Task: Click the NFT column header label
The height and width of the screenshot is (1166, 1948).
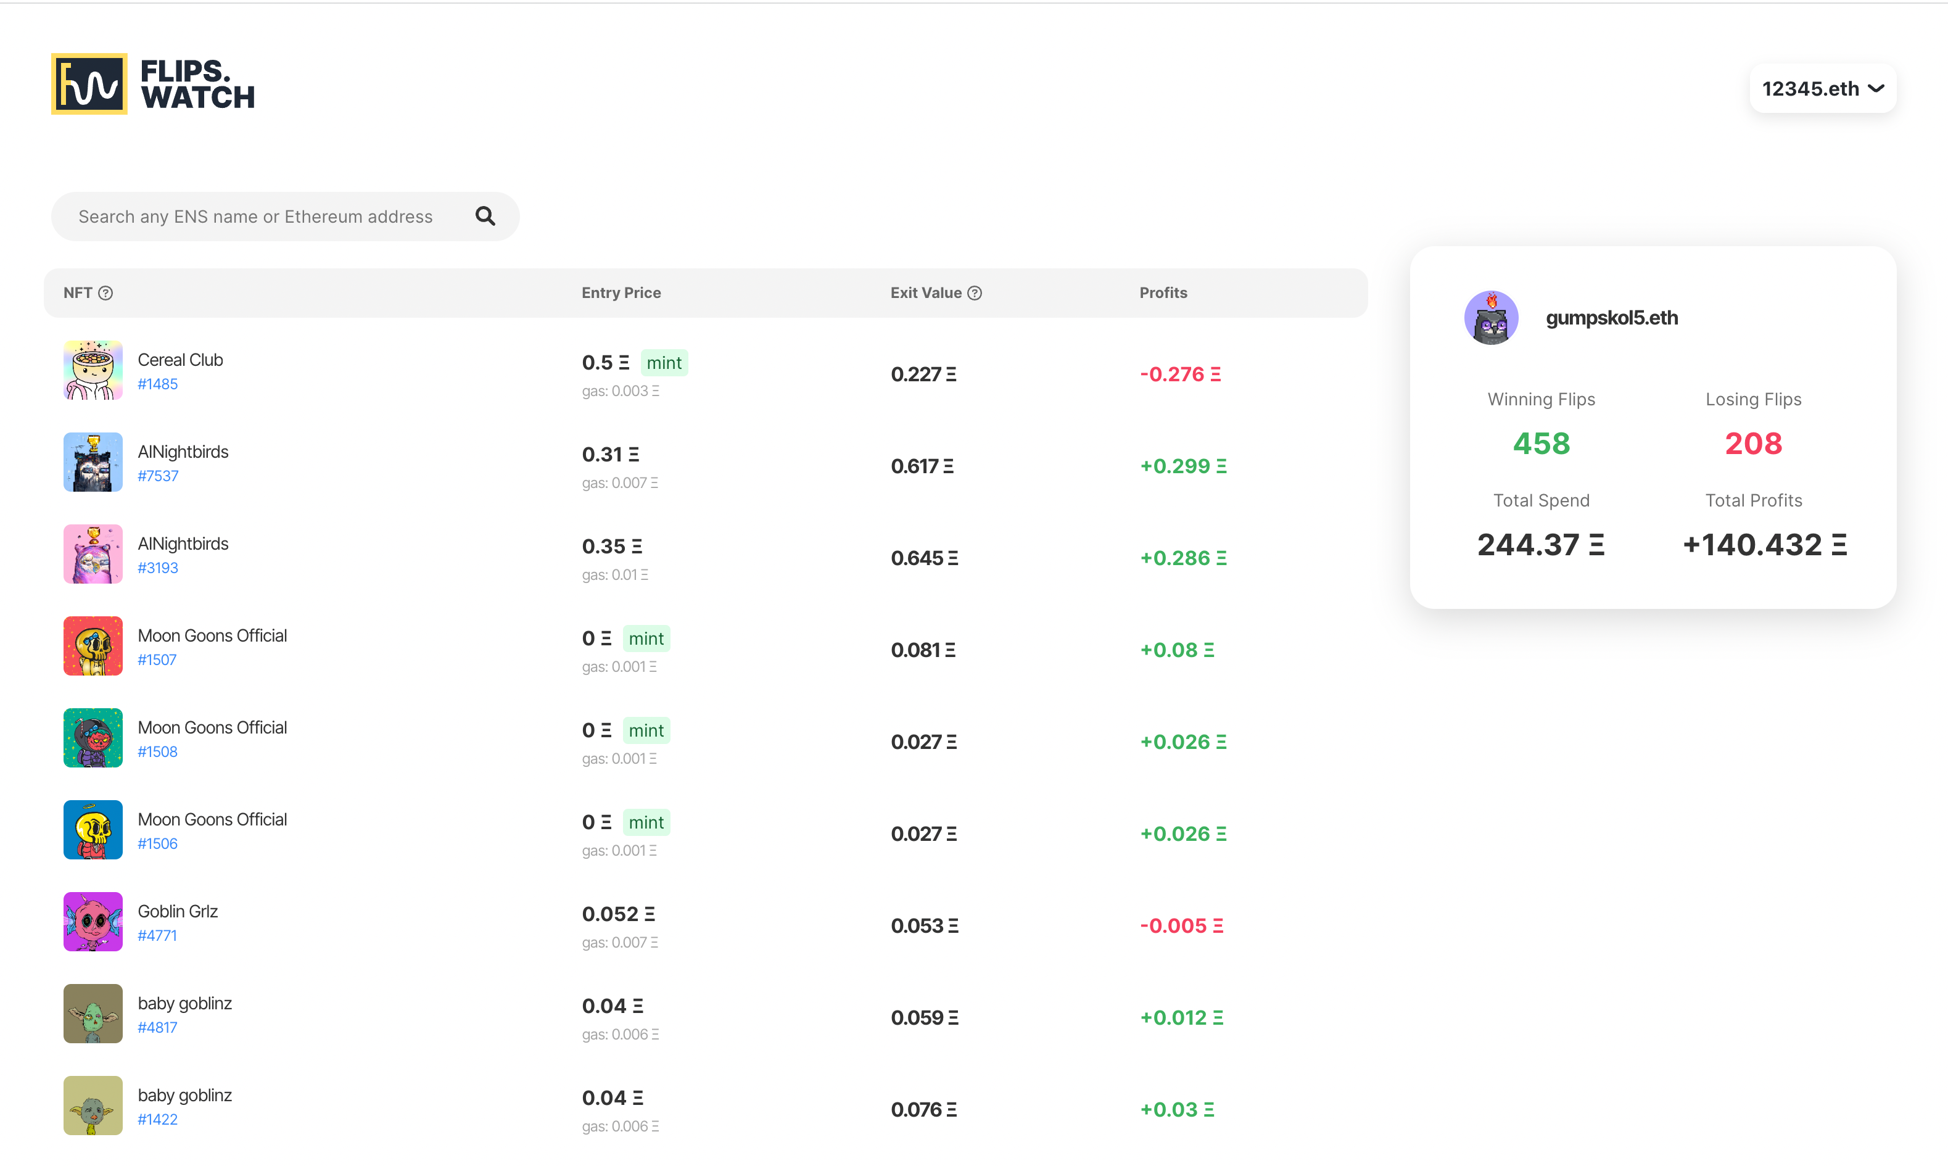Action: coord(78,293)
